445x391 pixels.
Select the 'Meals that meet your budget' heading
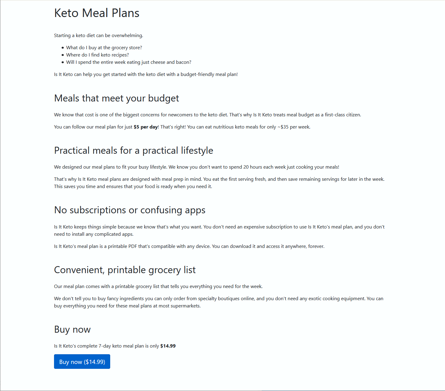coord(117,98)
